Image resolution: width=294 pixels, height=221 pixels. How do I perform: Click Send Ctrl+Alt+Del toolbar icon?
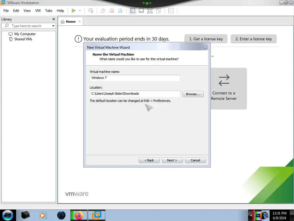[91, 11]
